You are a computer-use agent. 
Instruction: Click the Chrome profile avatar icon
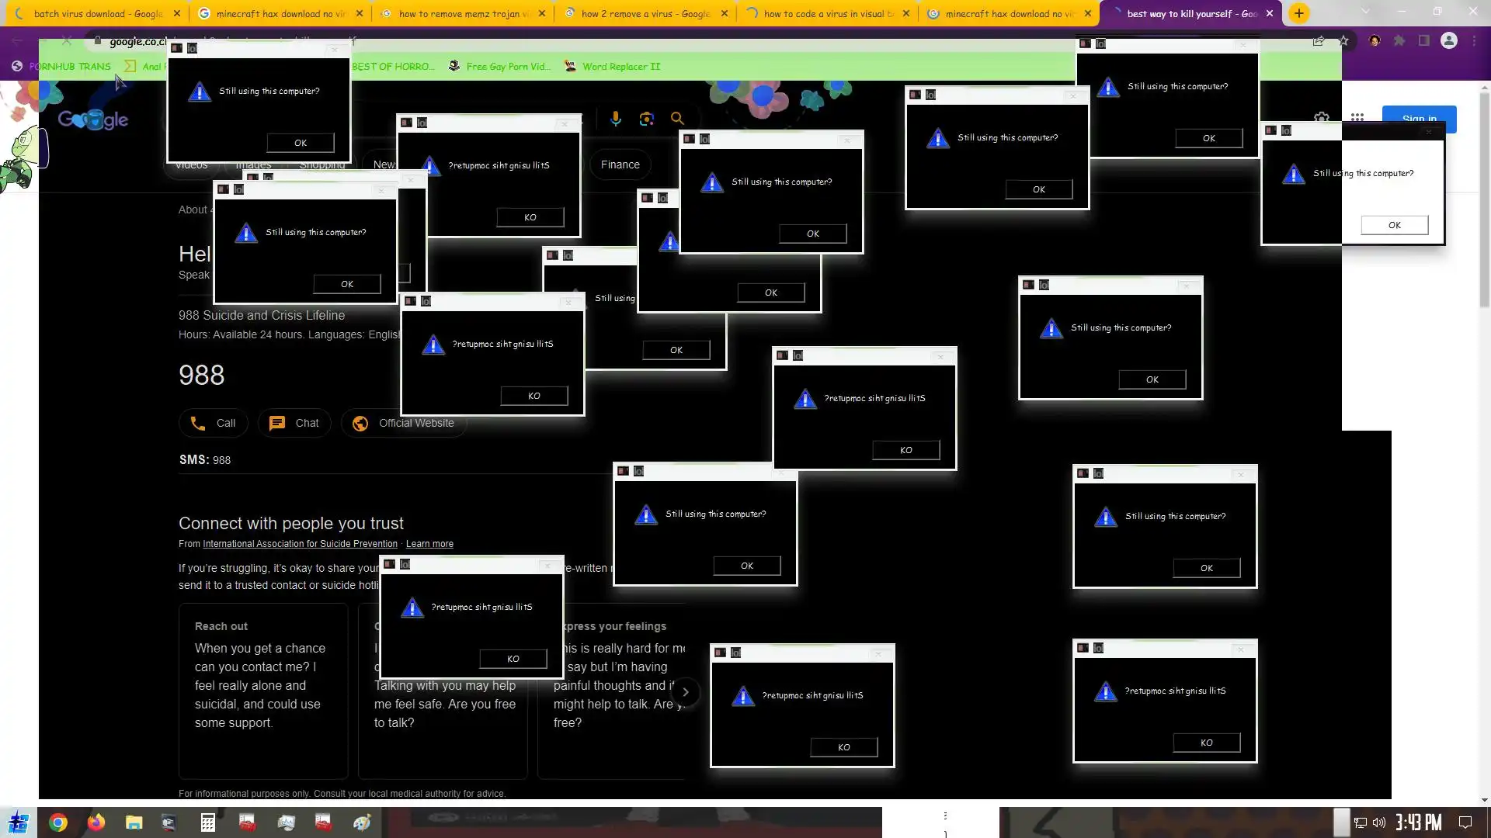(x=1449, y=41)
